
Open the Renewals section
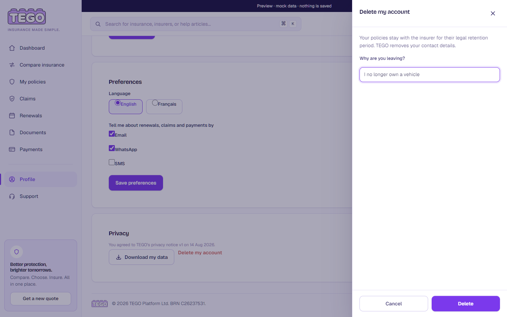click(x=40, y=116)
